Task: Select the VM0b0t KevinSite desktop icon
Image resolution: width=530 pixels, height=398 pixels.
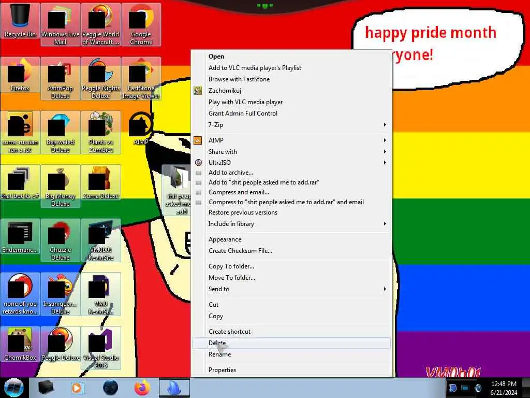Action: [101, 240]
